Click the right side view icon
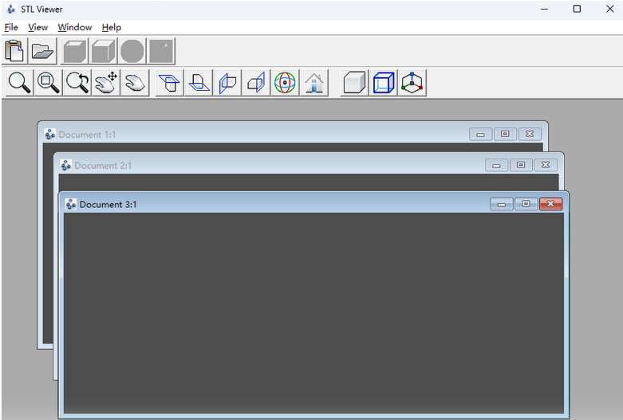623x420 pixels. point(256,82)
